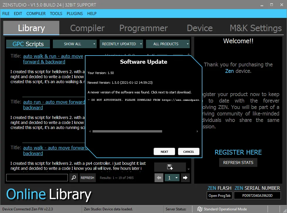Click Standard Operational Mode status icon
Viewport: 287px width, 213px height.
(200, 209)
